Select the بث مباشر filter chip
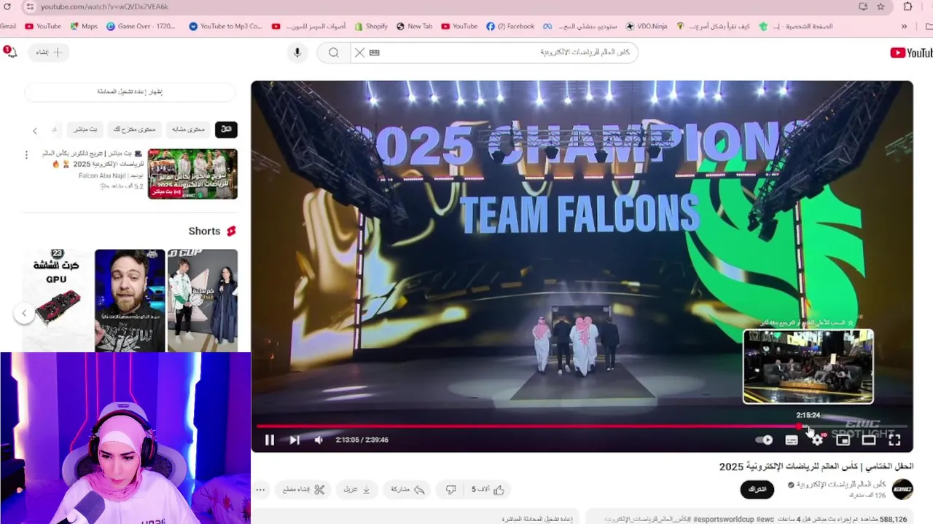Viewport: 933px width, 524px height. (85, 130)
